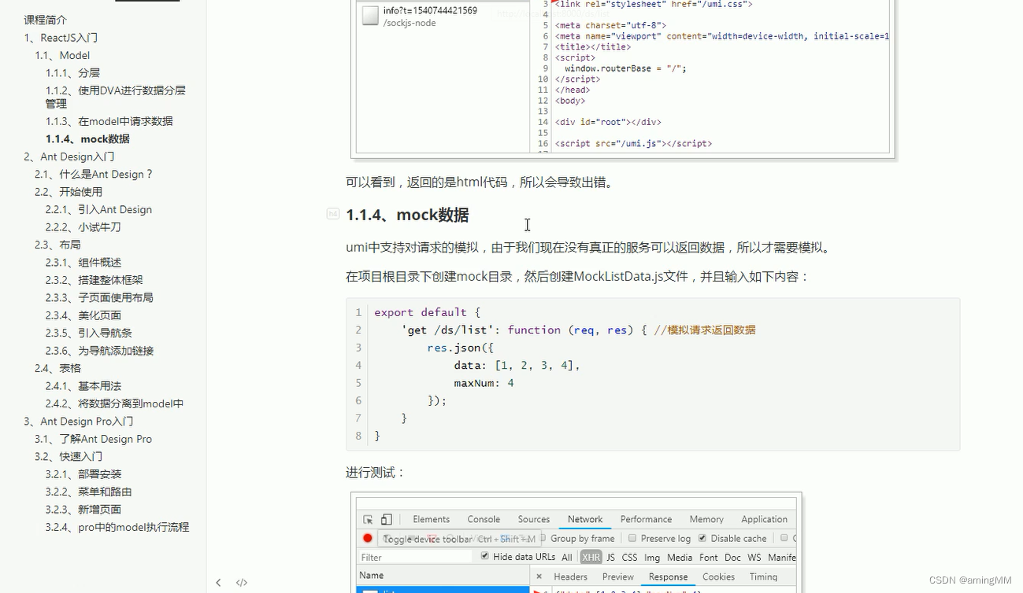The height and width of the screenshot is (593, 1023).
Task: Select the All network filter
Action: [x=567, y=557]
